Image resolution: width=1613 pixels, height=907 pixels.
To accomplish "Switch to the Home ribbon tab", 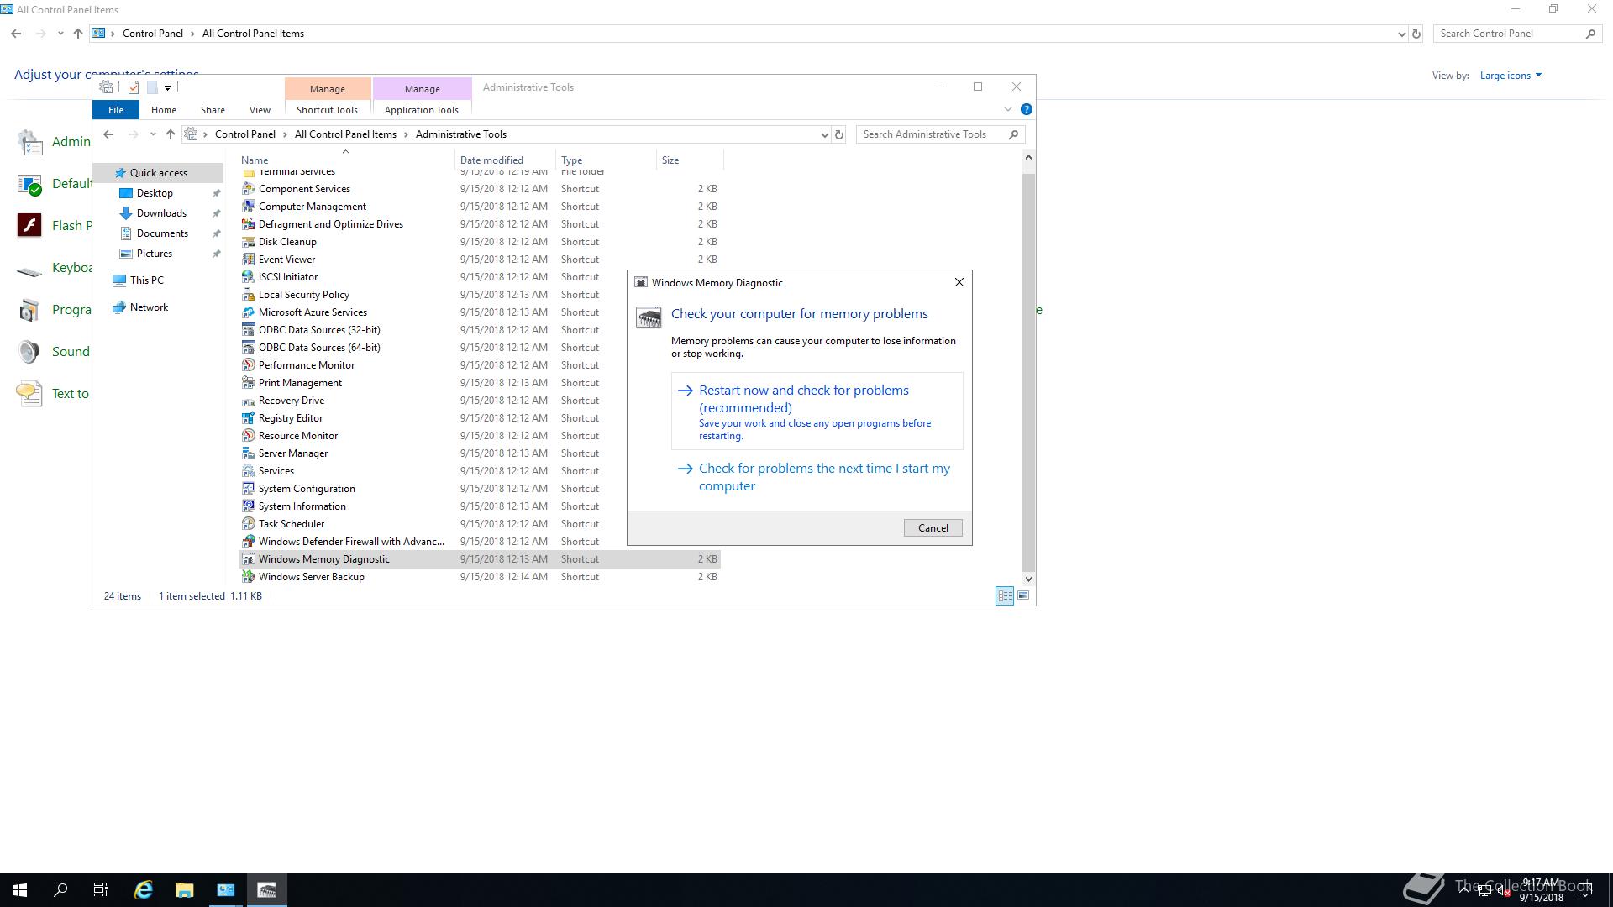I will pyautogui.click(x=164, y=110).
